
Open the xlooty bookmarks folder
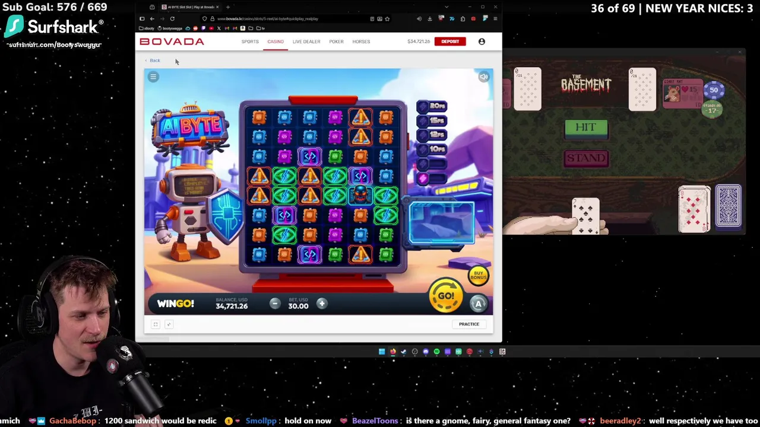(x=146, y=28)
